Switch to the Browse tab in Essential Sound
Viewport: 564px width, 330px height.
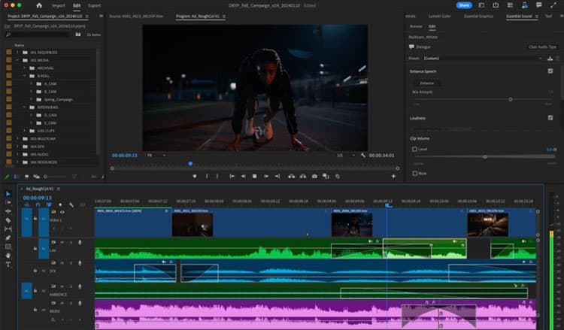(416, 26)
